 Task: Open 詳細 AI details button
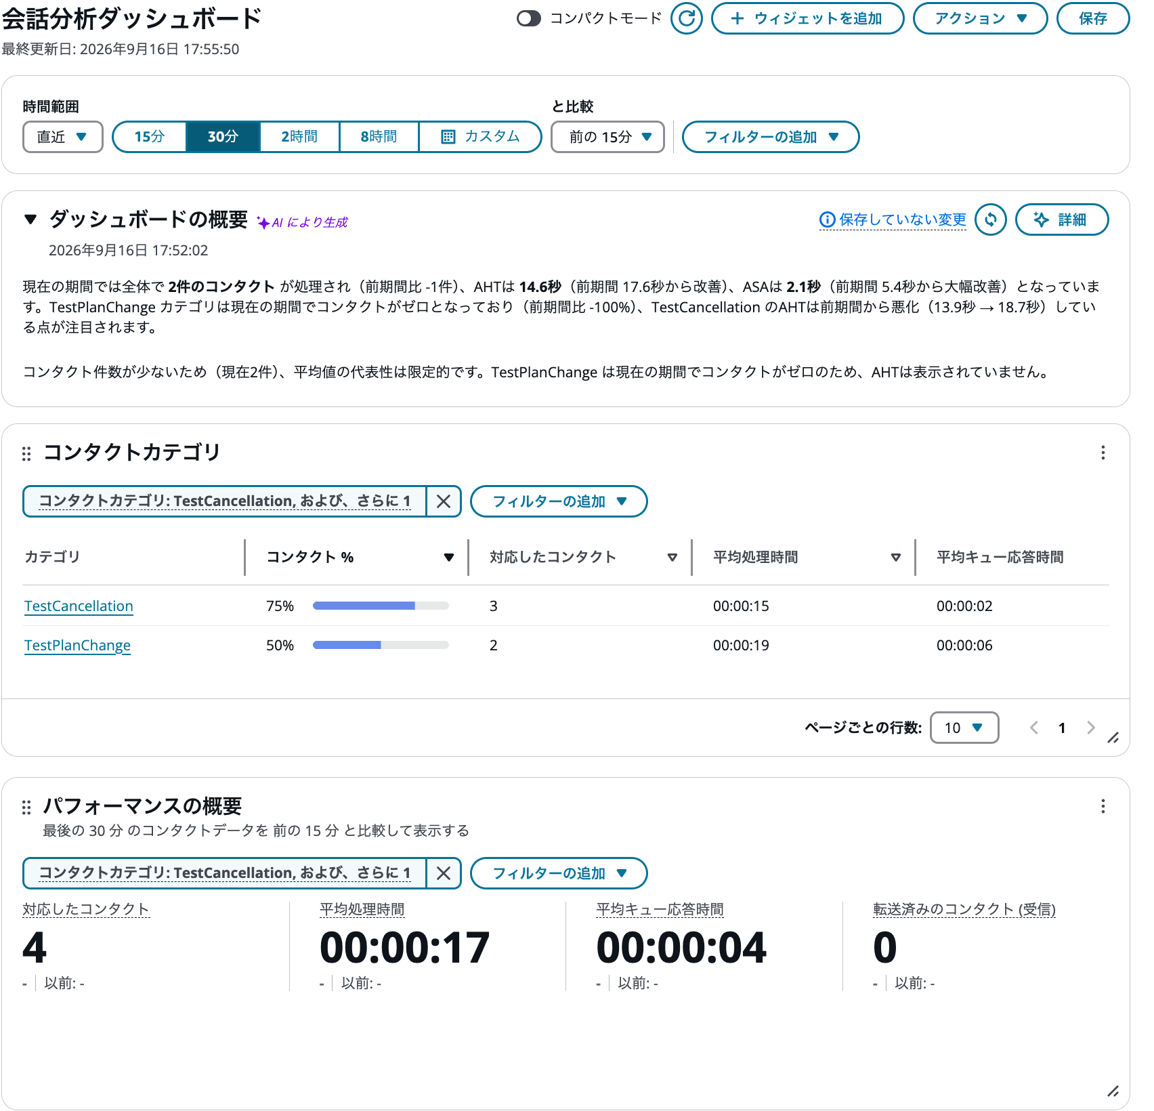[x=1062, y=219]
